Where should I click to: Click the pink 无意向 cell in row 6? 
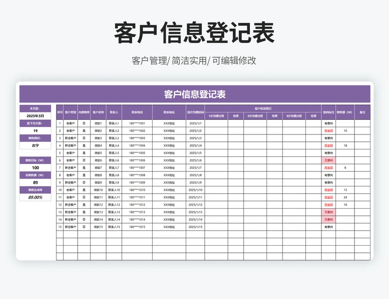(x=329, y=160)
